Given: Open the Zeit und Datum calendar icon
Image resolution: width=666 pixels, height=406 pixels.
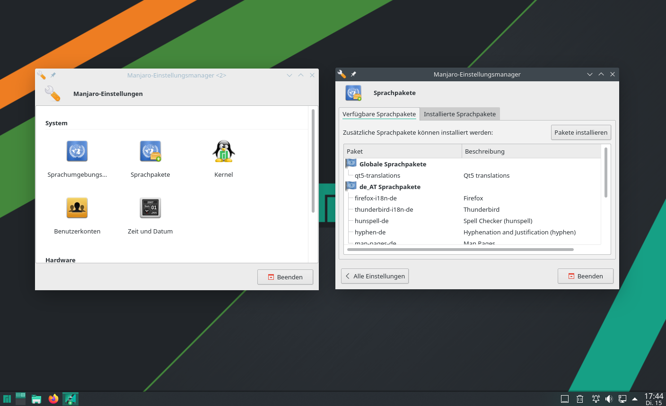Looking at the screenshot, I should point(150,207).
